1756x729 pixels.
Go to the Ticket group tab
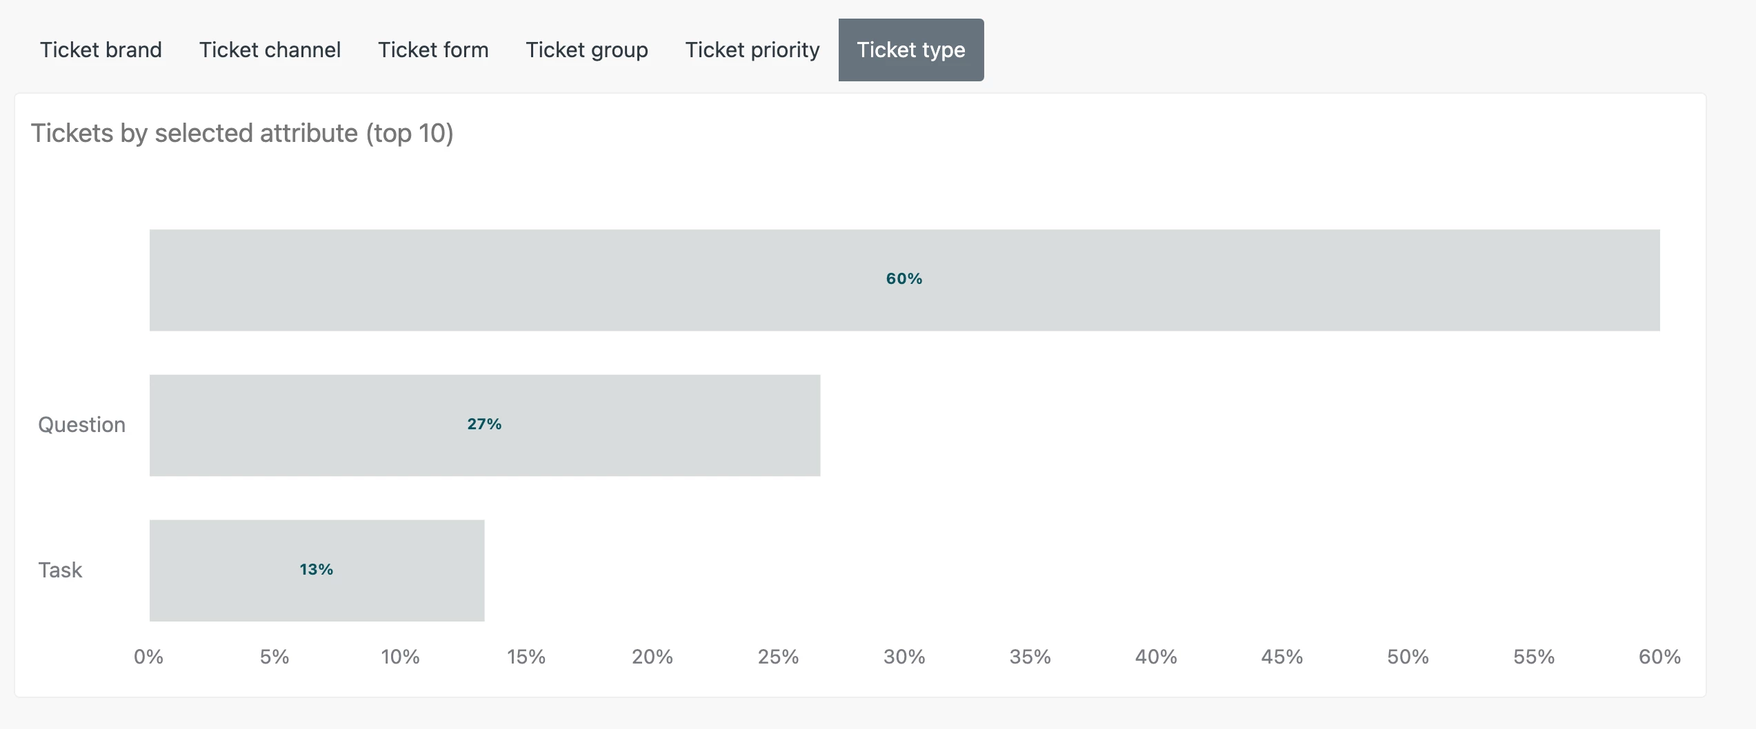click(x=587, y=50)
